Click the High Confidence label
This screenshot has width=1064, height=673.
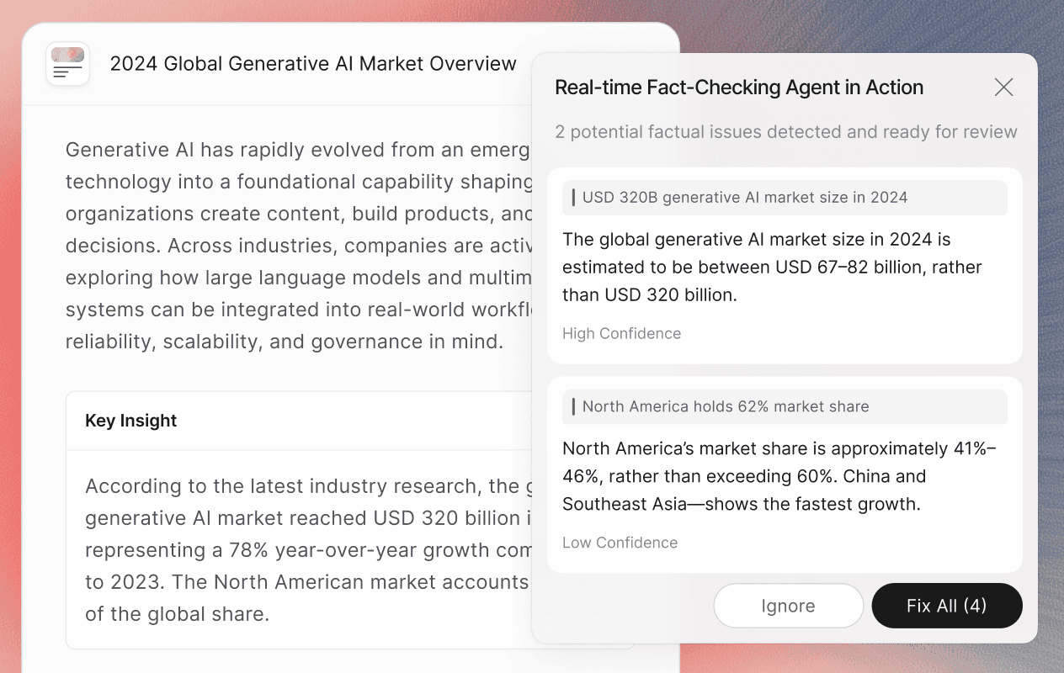pyautogui.click(x=621, y=333)
